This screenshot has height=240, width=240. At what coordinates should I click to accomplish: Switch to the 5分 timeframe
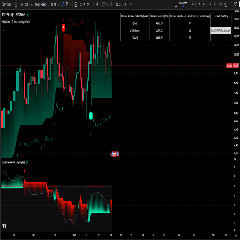point(27,4)
